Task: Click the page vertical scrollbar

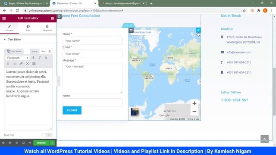Action: (274, 91)
